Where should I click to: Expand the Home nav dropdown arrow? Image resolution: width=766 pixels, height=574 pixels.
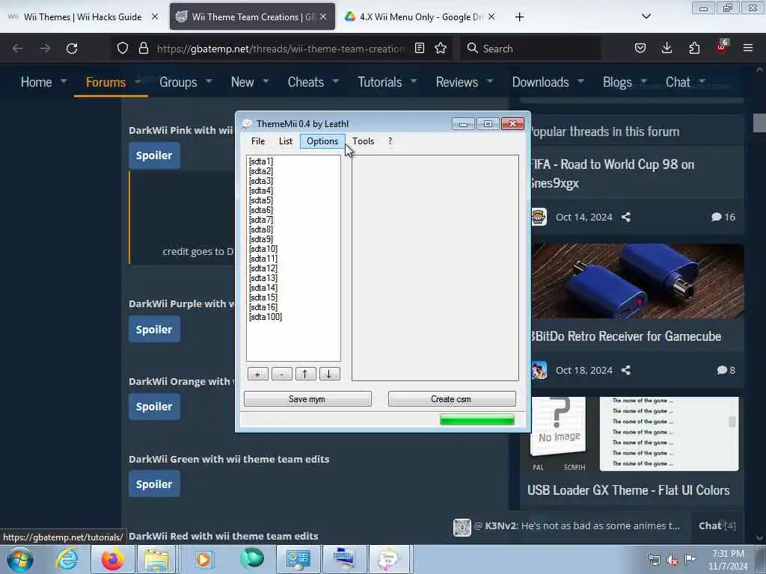(64, 81)
